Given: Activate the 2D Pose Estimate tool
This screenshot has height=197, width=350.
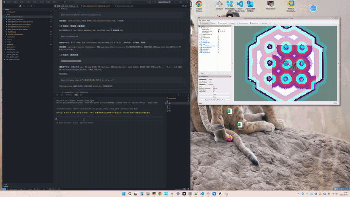Looking at the screenshot, I should [x=242, y=23].
